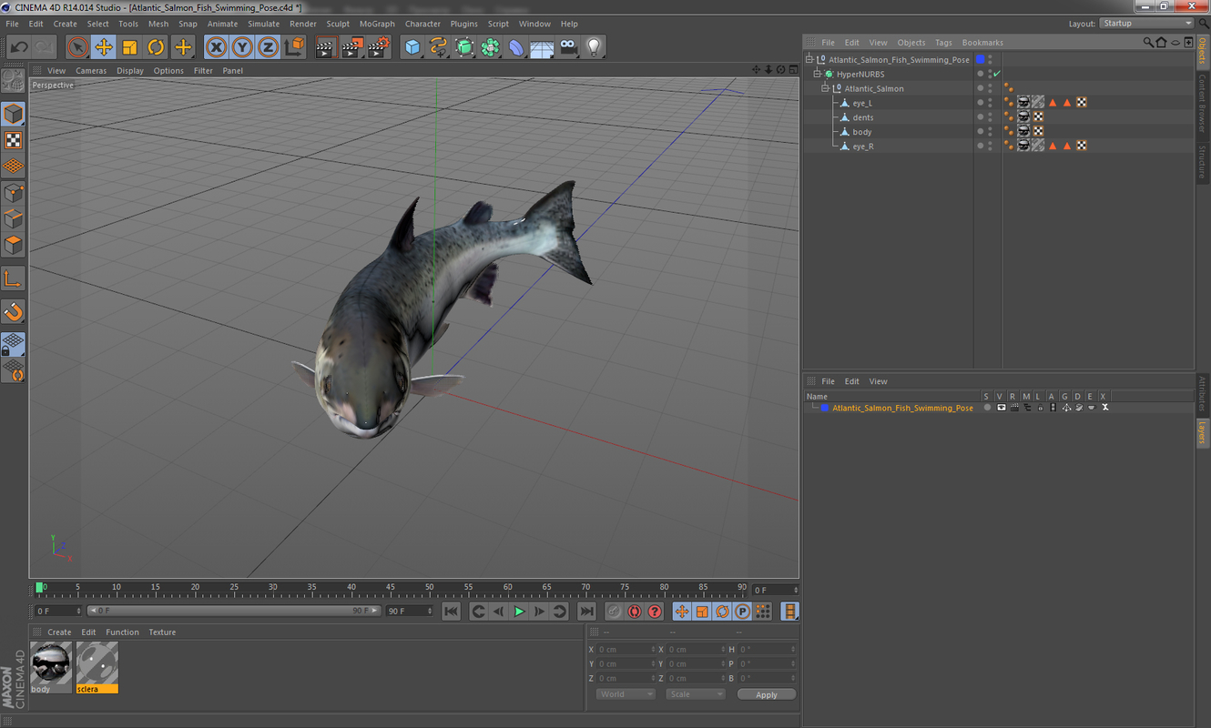This screenshot has height=728, width=1211.
Task: Select the sclera material thumbnail
Action: (x=97, y=662)
